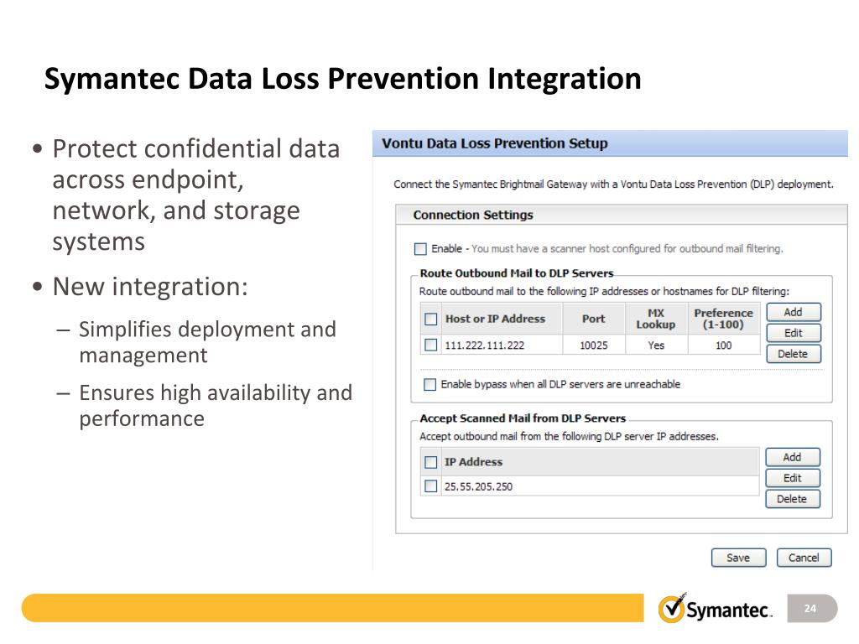The image size is (859, 644).
Task: Click Edit in Route Outbound Mail section
Action: tap(794, 333)
